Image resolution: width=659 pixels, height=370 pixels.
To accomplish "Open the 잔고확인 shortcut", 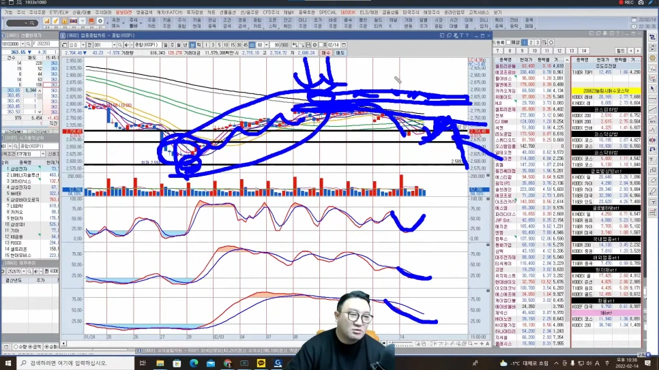I will click(287, 23).
